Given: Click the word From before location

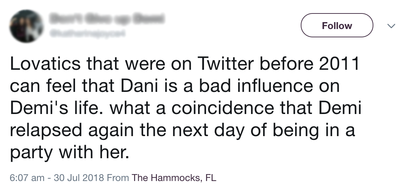Looking at the screenshot, I should pyautogui.click(x=118, y=178).
